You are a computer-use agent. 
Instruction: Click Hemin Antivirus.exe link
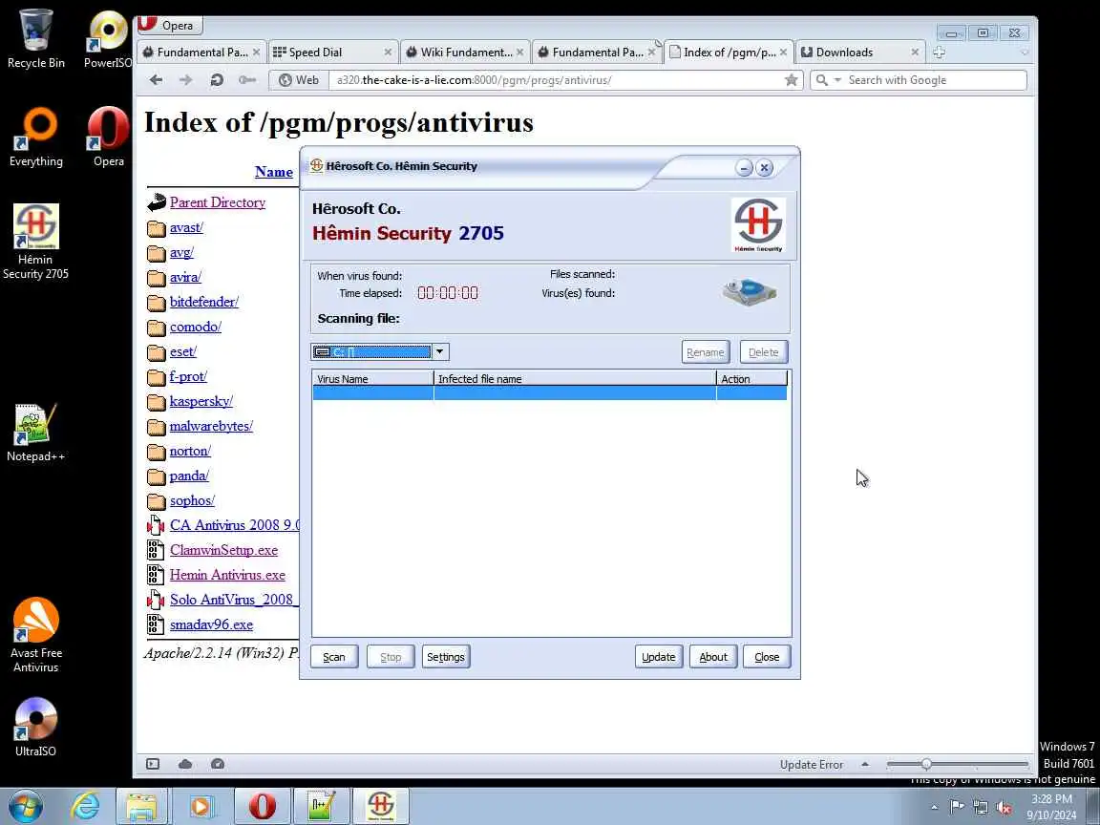point(227,575)
